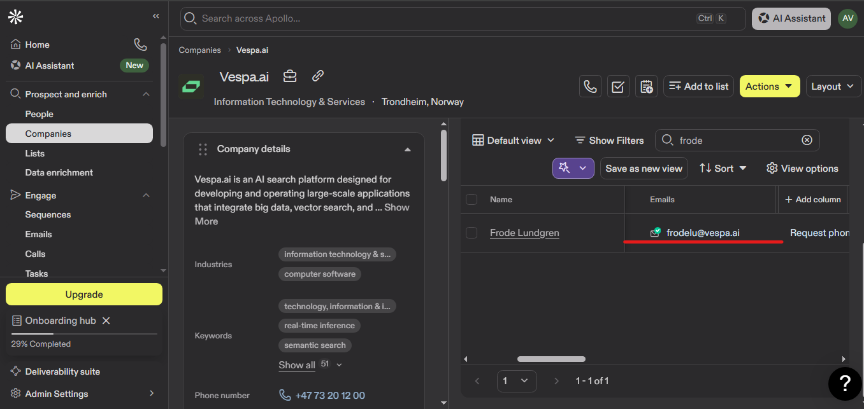Click the create task checkmark icon
The width and height of the screenshot is (864, 409).
pyautogui.click(x=618, y=87)
